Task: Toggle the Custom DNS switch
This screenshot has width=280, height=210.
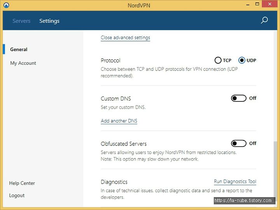Action: point(239,98)
